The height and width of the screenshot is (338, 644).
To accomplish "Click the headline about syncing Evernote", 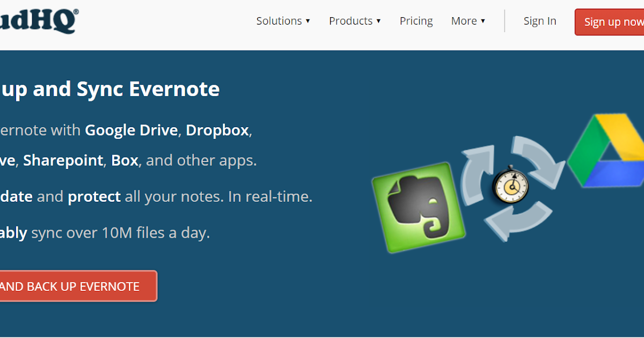I will tap(111, 89).
